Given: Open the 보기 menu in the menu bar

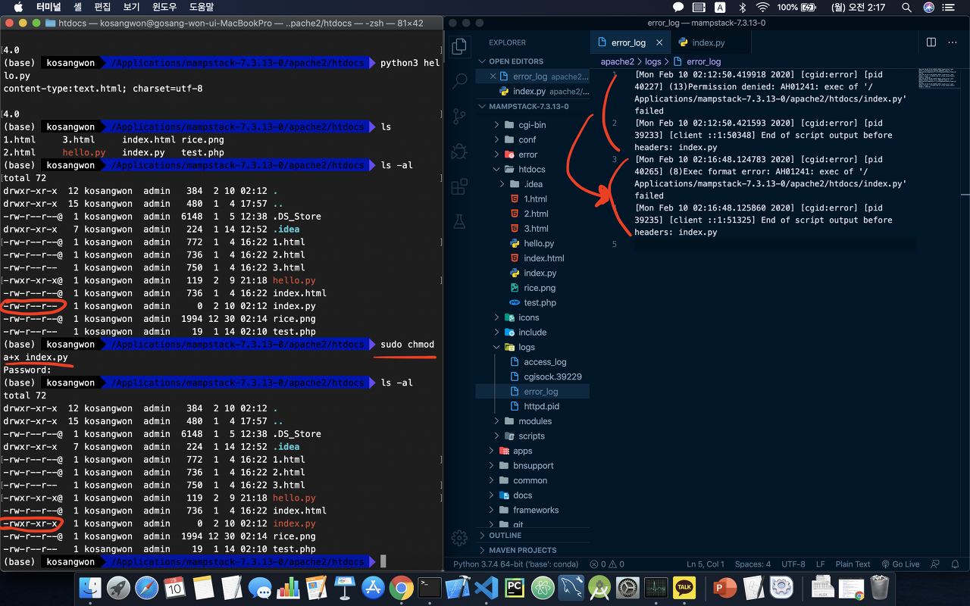Looking at the screenshot, I should pos(131,8).
